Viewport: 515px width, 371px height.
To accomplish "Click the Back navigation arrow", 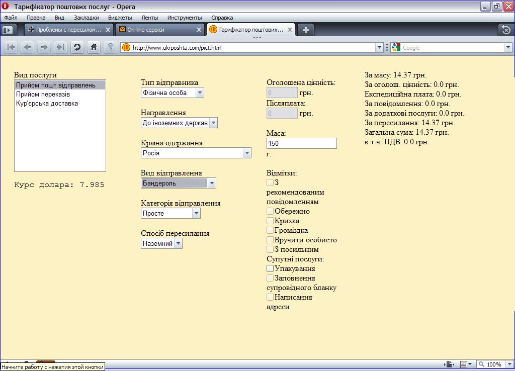I will pos(28,47).
